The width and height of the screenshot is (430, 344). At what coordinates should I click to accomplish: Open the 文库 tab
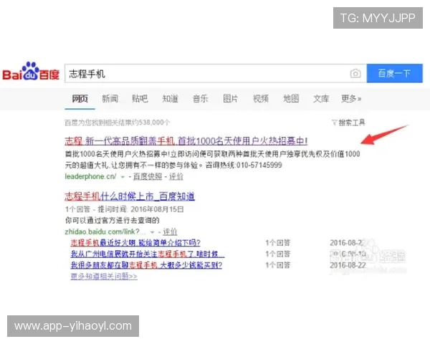pyautogui.click(x=321, y=98)
